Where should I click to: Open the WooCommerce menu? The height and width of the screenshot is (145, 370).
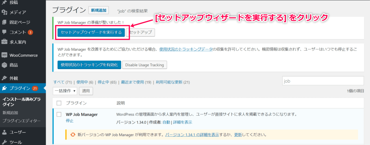[x=23, y=55]
